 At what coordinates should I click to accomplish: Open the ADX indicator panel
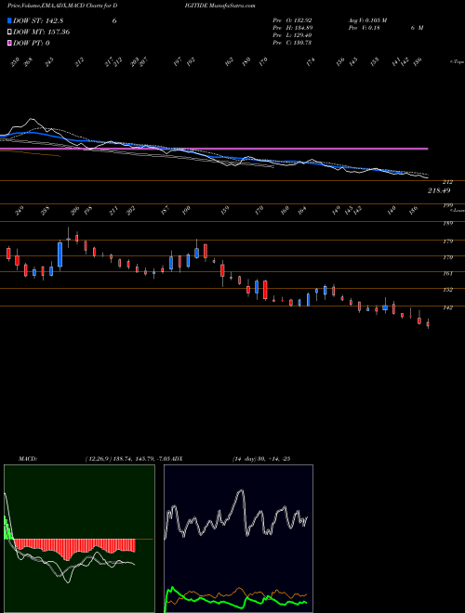(x=238, y=539)
